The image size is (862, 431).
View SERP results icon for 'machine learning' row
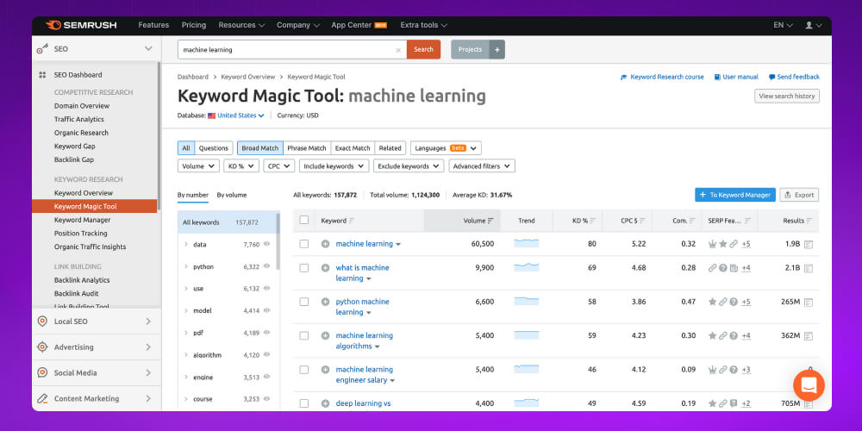[809, 244]
